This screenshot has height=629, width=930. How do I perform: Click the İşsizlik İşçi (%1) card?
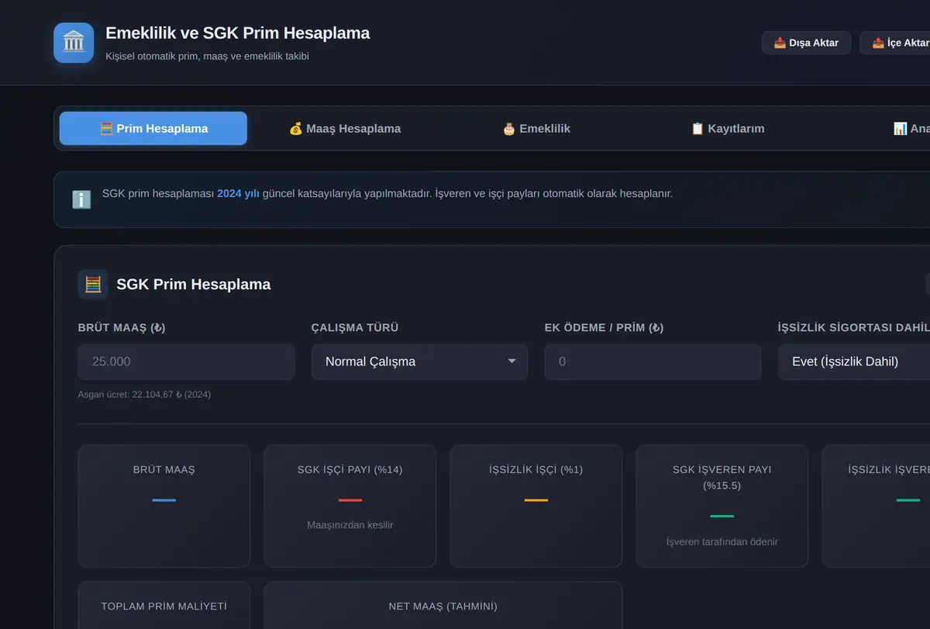(x=536, y=506)
